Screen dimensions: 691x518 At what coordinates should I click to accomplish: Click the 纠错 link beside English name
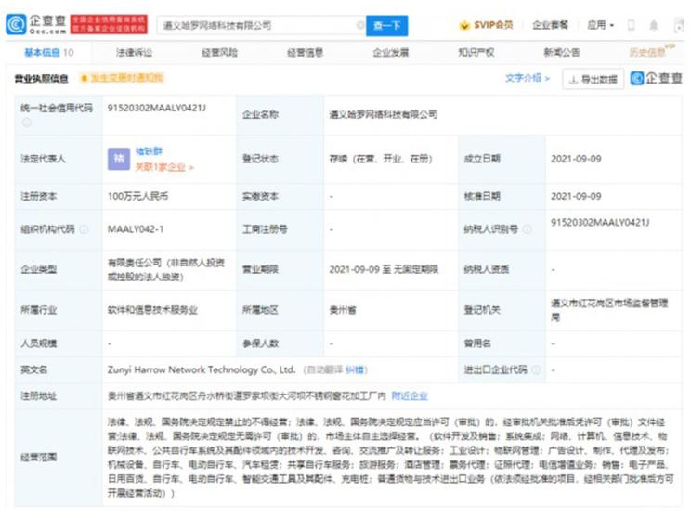click(x=355, y=369)
